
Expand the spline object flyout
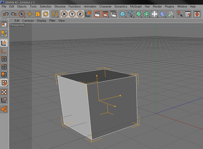click(x=130, y=14)
